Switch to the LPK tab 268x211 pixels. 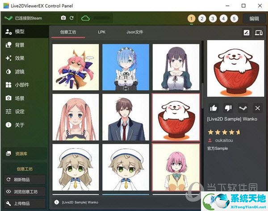(x=102, y=32)
